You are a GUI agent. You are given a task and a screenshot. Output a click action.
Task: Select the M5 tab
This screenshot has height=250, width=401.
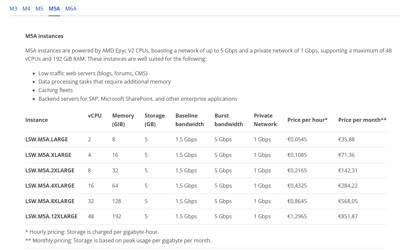[x=39, y=9]
